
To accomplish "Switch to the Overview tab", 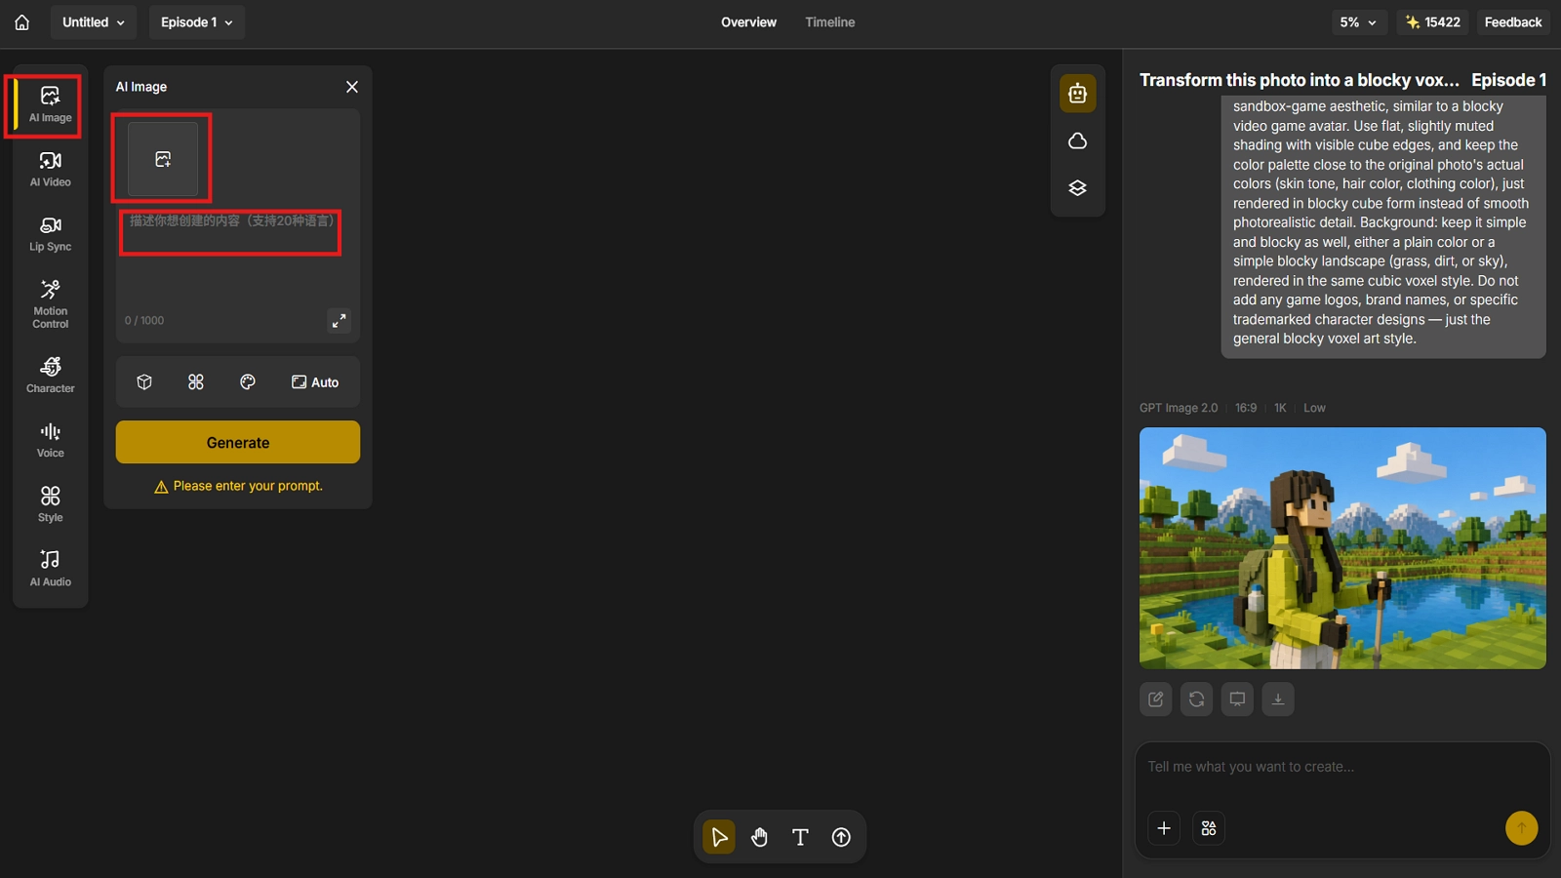I will (x=748, y=21).
